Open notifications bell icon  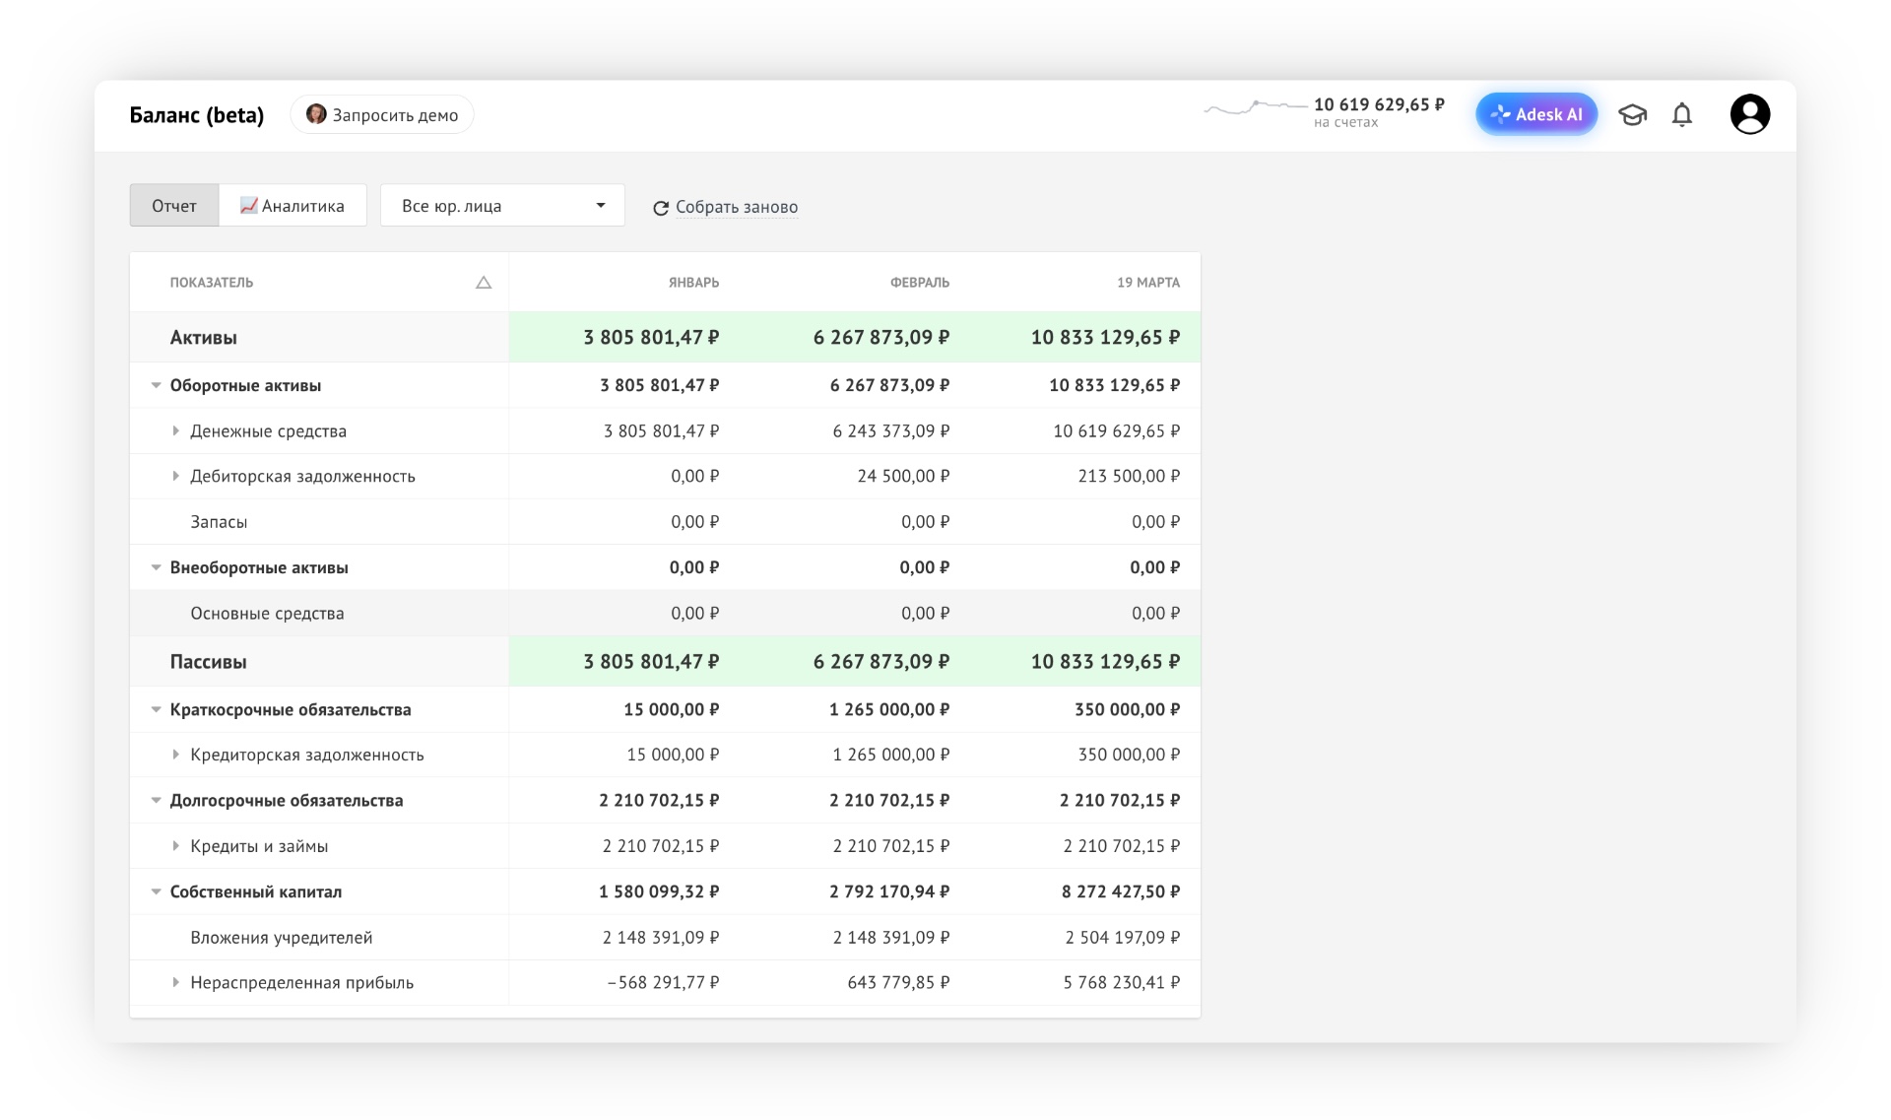[1682, 115]
